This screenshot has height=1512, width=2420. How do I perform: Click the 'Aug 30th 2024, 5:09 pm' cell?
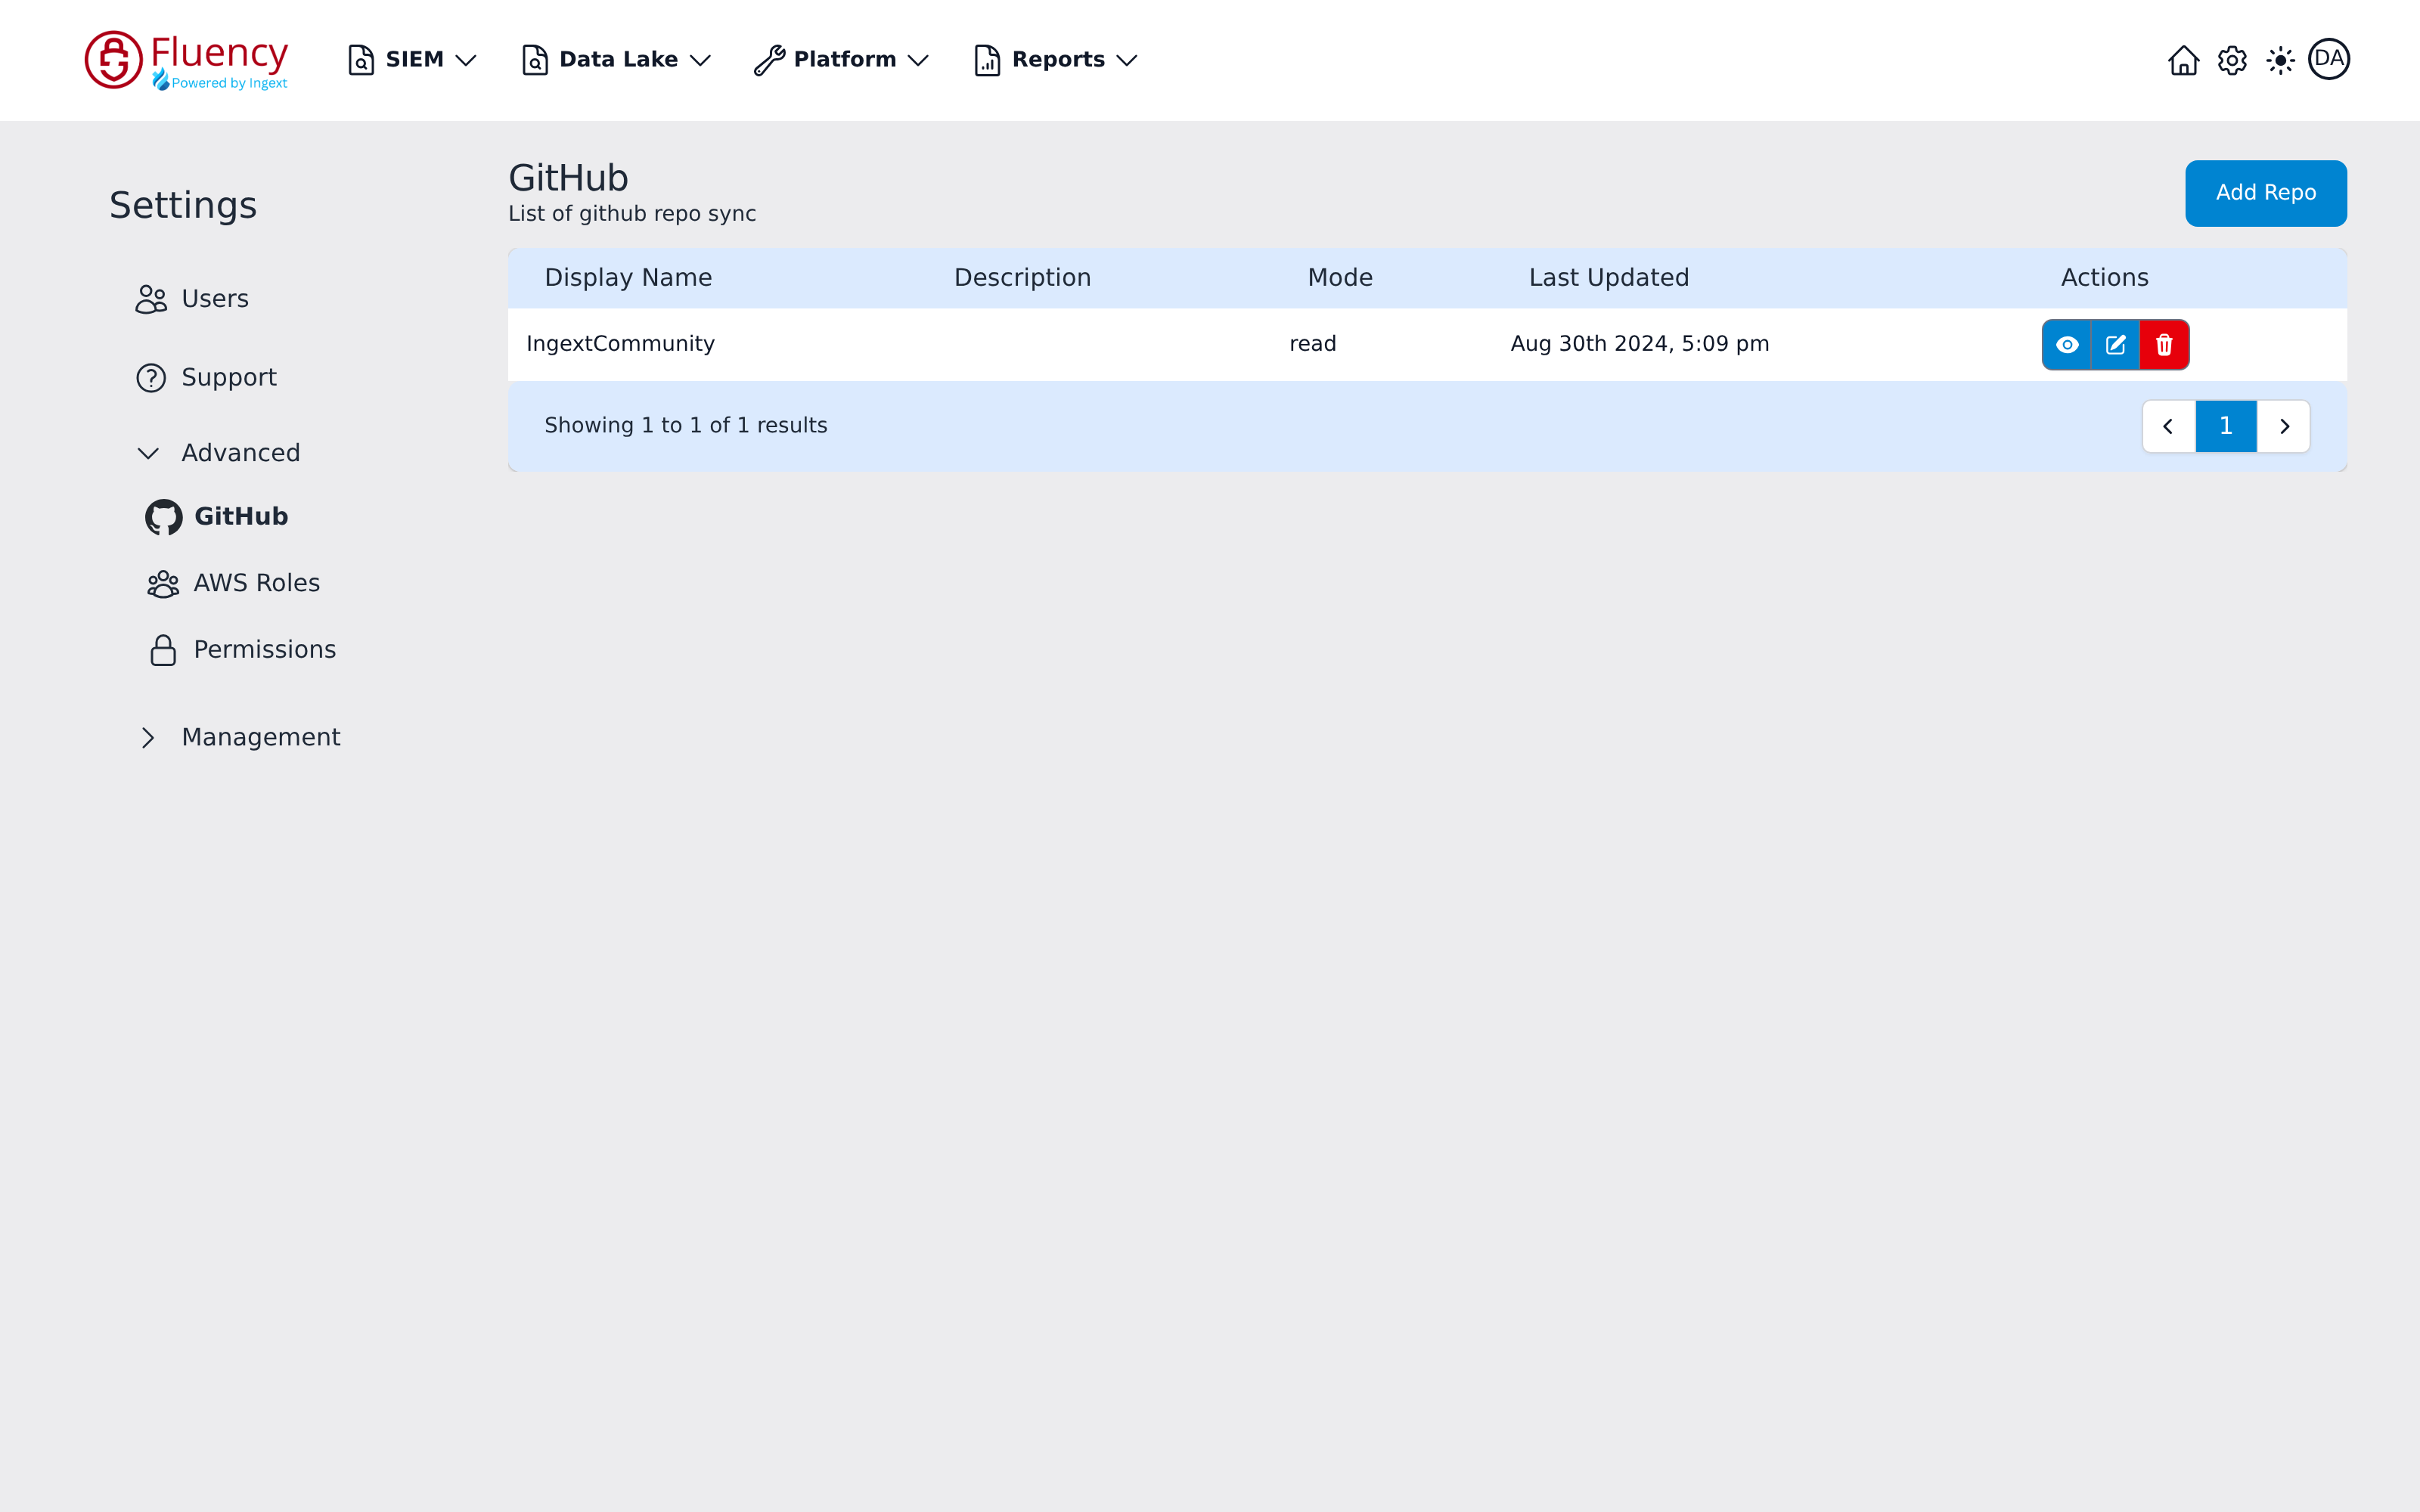(1640, 344)
